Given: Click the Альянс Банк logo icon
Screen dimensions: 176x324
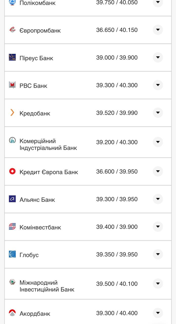Looking at the screenshot, I should (12, 199).
